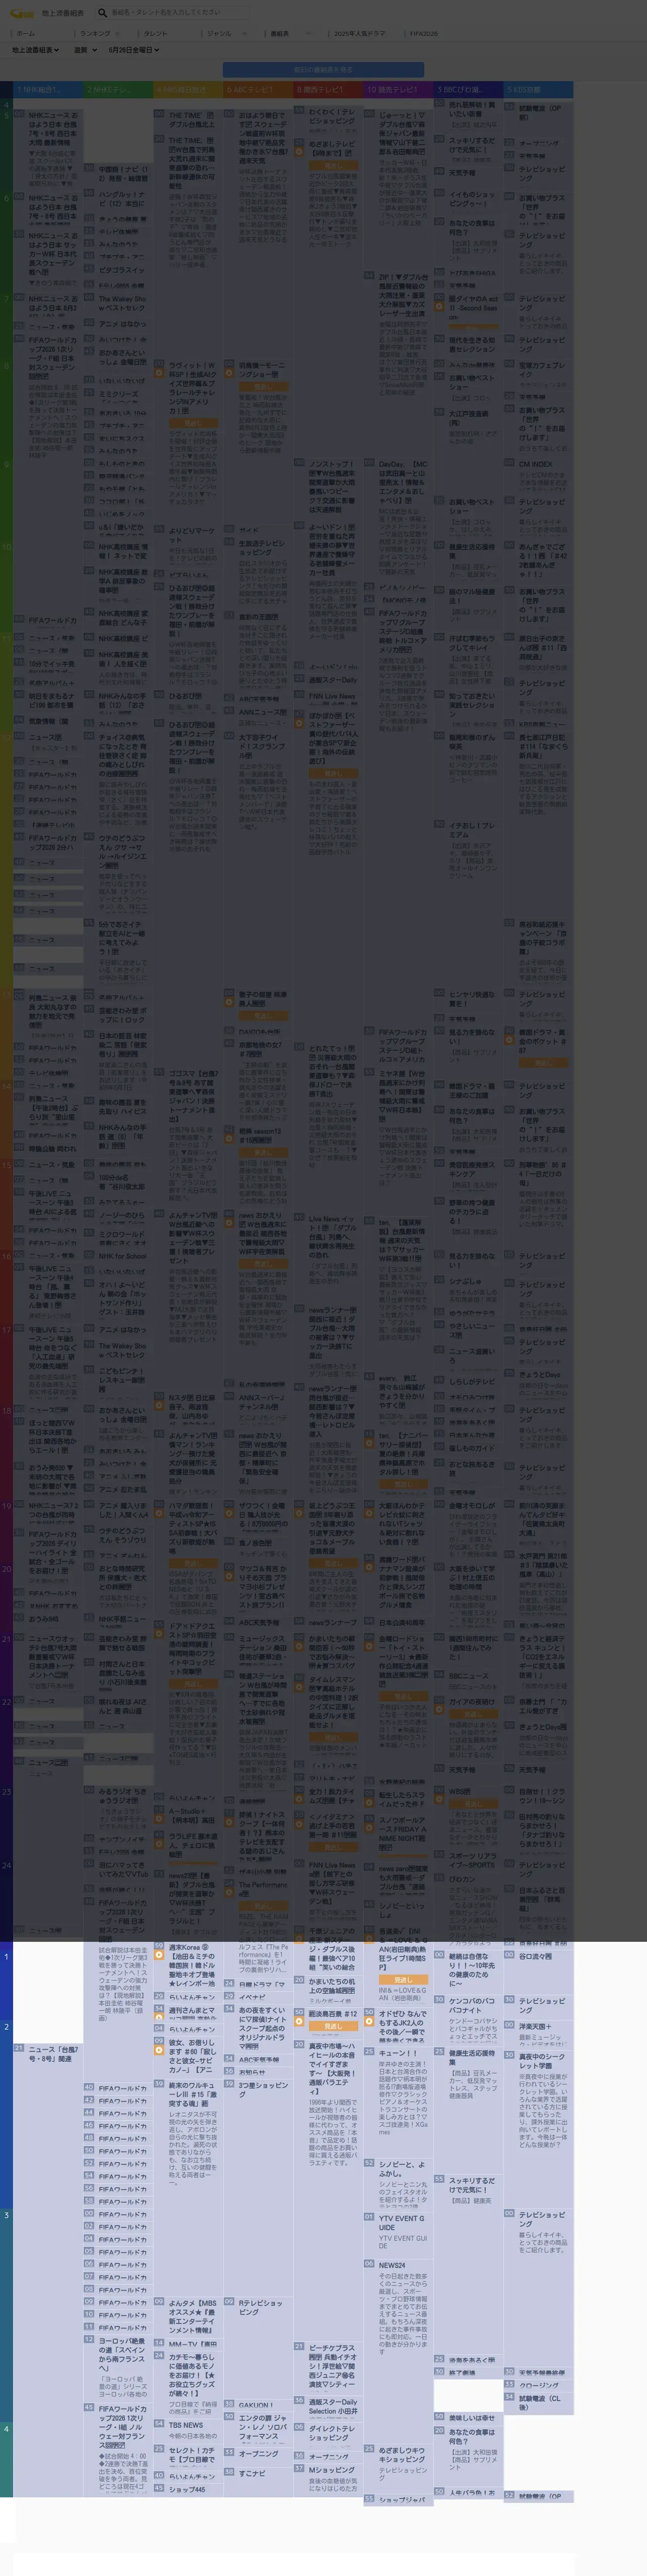Open ケンコバのバコバコナイト listing
Screen dimensions: 647x2576
472,2005
